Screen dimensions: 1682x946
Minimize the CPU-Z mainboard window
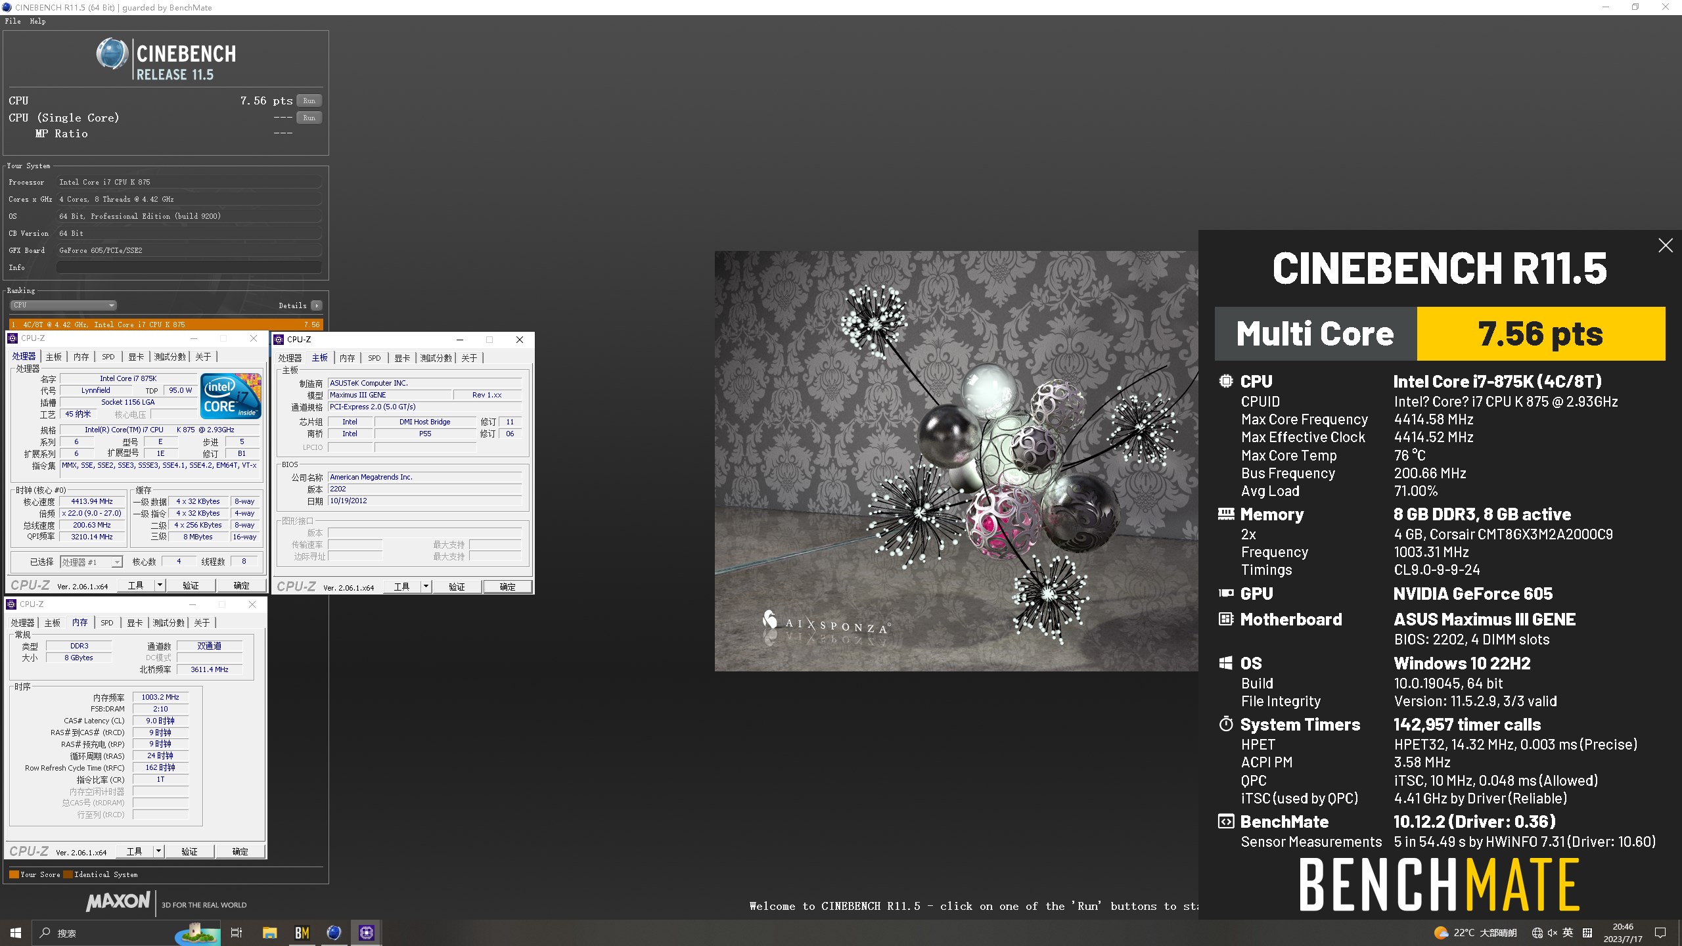pyautogui.click(x=460, y=340)
